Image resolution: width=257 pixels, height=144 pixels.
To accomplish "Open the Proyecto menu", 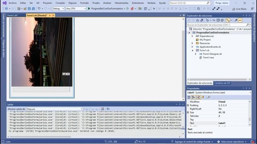I will [x=47, y=3].
